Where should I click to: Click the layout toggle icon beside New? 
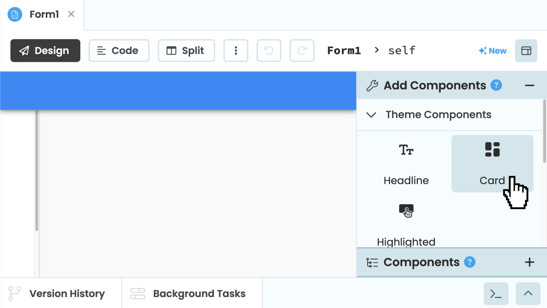pyautogui.click(x=526, y=51)
